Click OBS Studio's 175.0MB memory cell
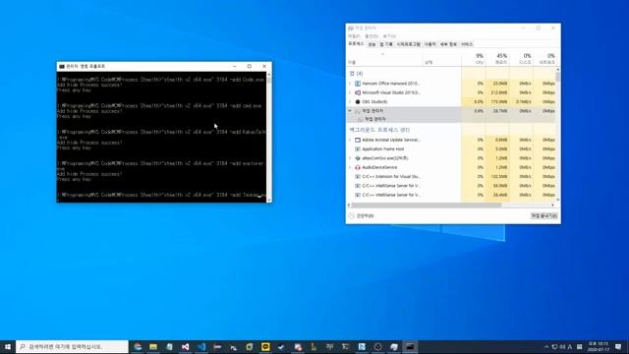The image size is (629, 354). click(x=499, y=102)
